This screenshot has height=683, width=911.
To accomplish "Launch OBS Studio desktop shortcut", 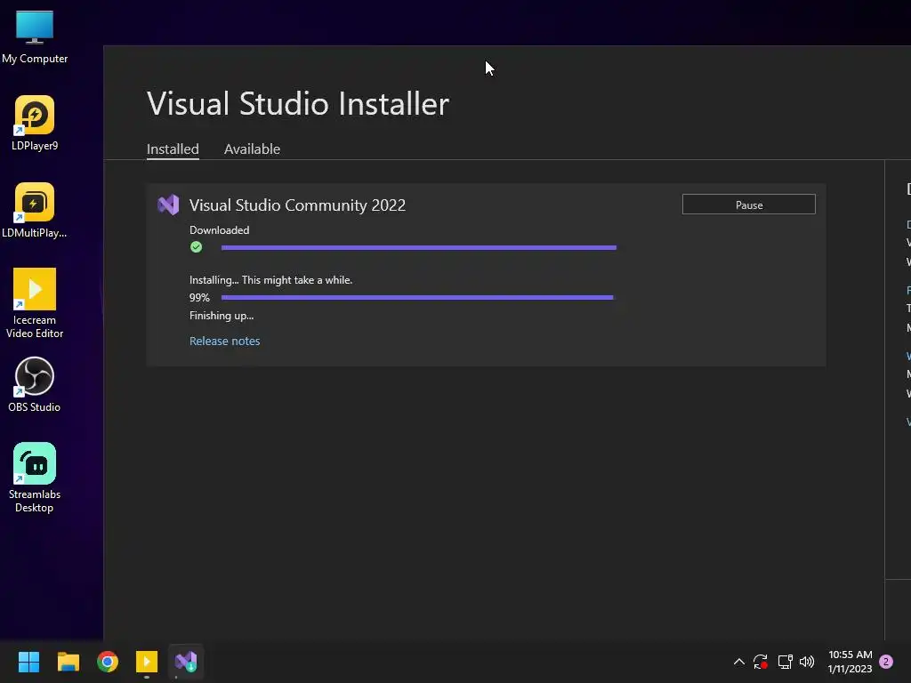I will [x=35, y=384].
